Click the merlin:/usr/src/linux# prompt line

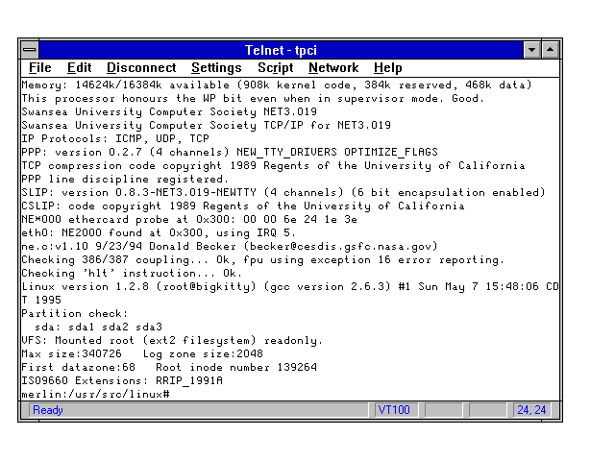(96, 394)
